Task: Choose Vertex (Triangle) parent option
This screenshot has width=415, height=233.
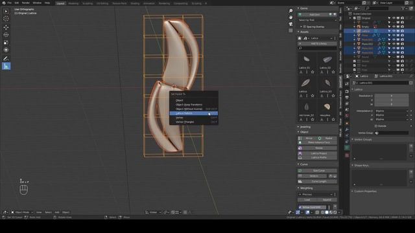Action: click(193, 122)
